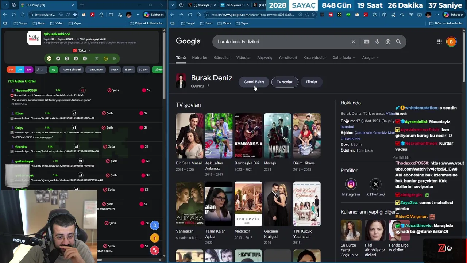Open Google account avatar B
This screenshot has width=467, height=263.
(x=451, y=42)
